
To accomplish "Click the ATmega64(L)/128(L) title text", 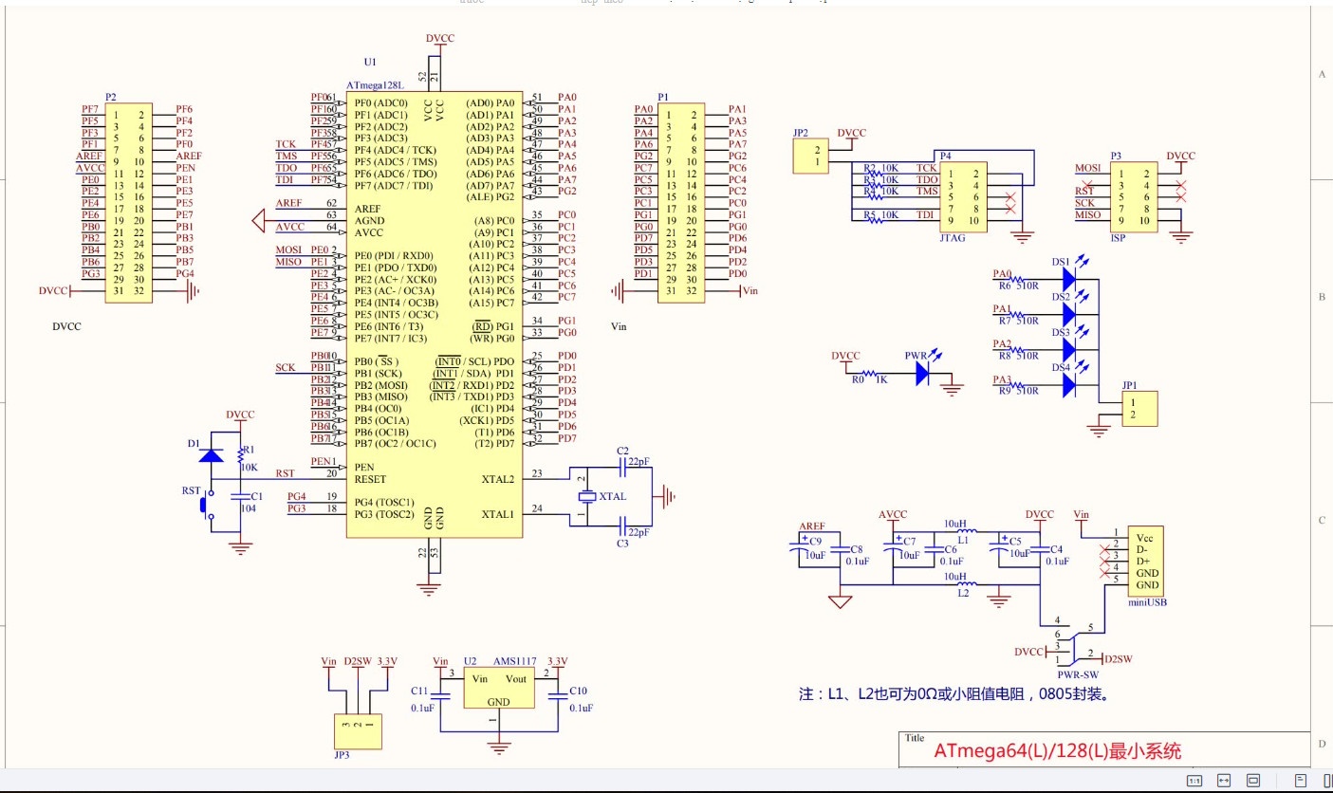I will (1058, 751).
